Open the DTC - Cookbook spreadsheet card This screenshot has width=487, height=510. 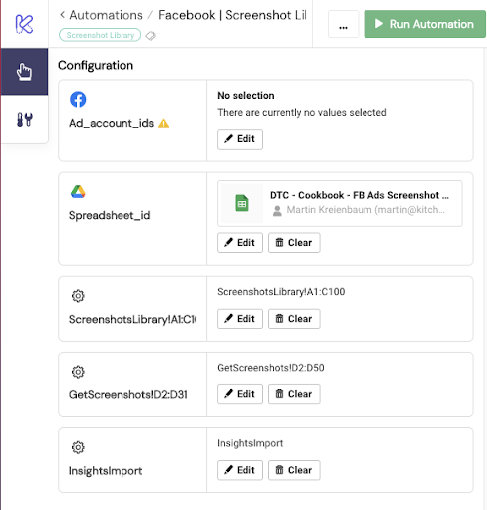coord(340,203)
